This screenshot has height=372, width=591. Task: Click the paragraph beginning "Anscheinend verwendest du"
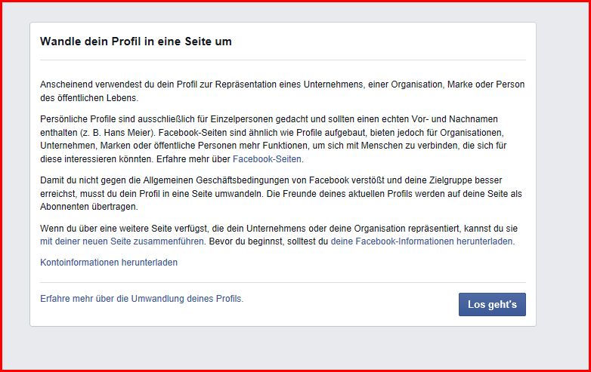tap(282, 91)
